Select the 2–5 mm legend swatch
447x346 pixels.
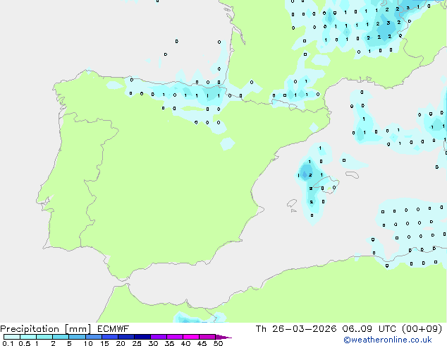click(61, 337)
